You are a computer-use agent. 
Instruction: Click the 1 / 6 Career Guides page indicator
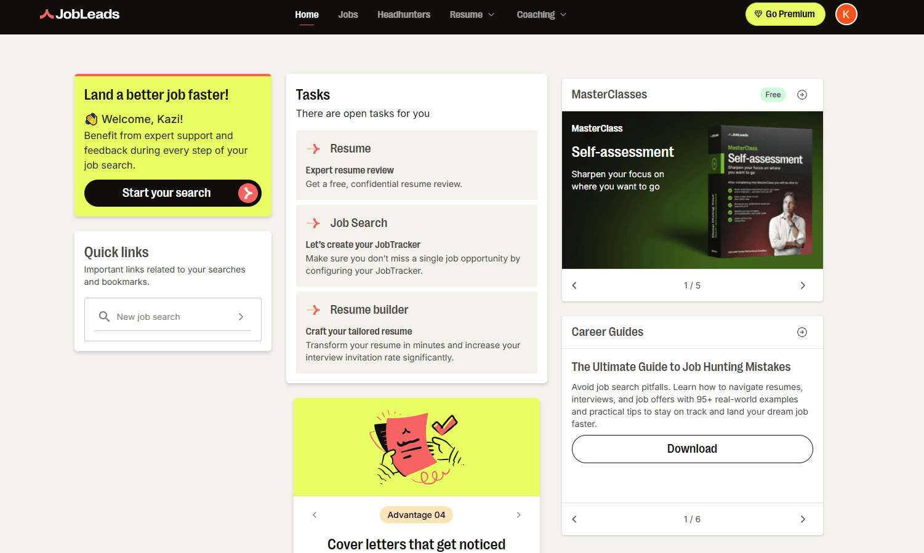click(692, 519)
